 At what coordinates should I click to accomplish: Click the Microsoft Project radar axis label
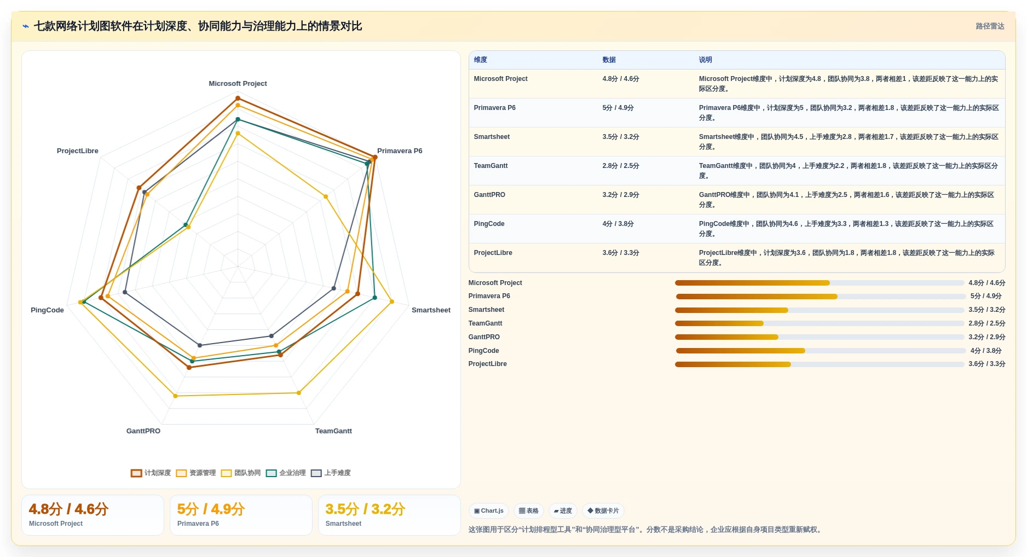tap(238, 84)
